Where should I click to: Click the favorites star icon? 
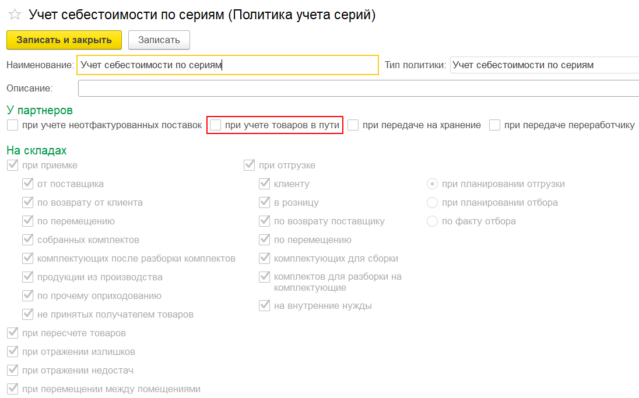(x=15, y=15)
